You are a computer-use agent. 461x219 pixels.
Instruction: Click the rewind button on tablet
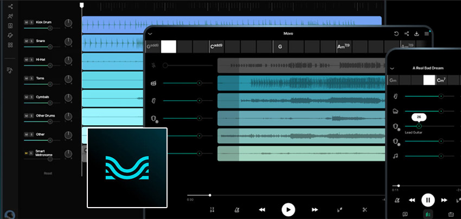(x=261, y=210)
